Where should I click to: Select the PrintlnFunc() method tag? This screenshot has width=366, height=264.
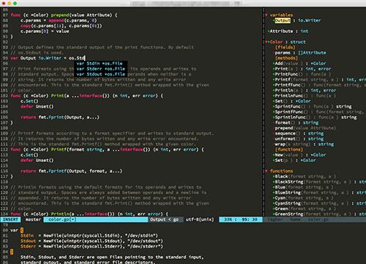[x=305, y=96]
